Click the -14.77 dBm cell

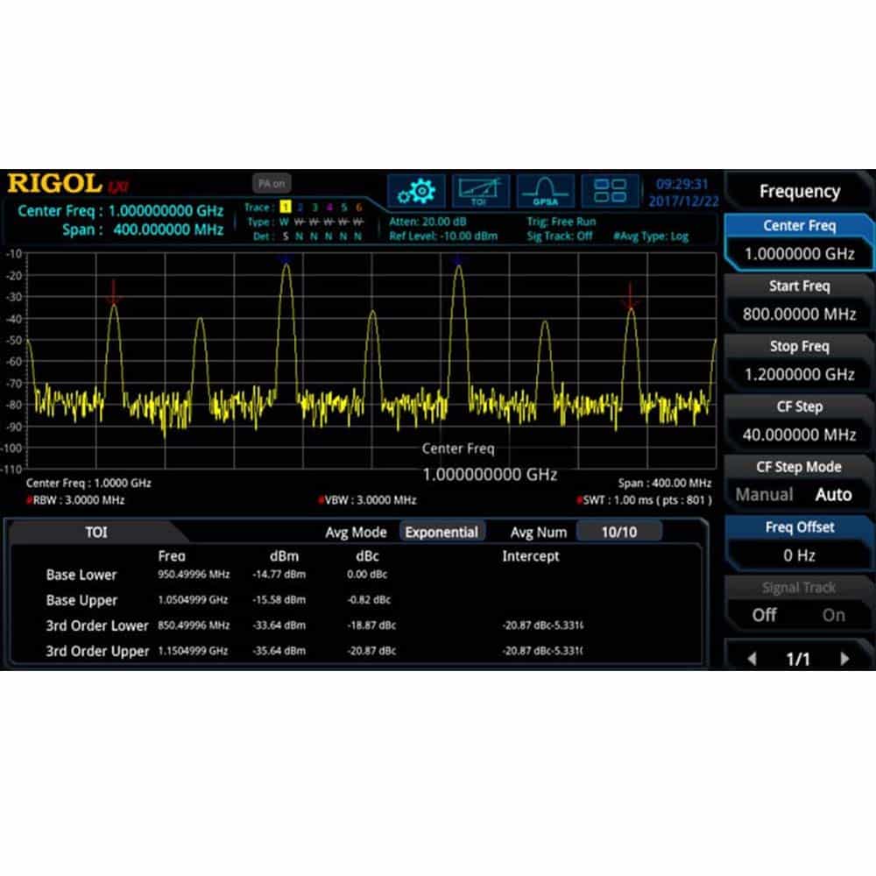coord(279,575)
